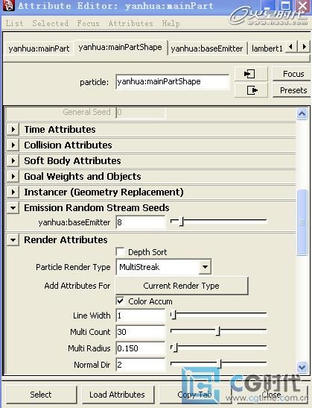Viewport: 312px width, 408px height.
Task: Click the output connection arrow icon
Action: (251, 90)
